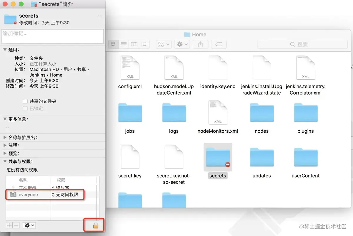Expand the 名称与扩展名 section
This screenshot has height=236, width=353.
click(x=5, y=137)
